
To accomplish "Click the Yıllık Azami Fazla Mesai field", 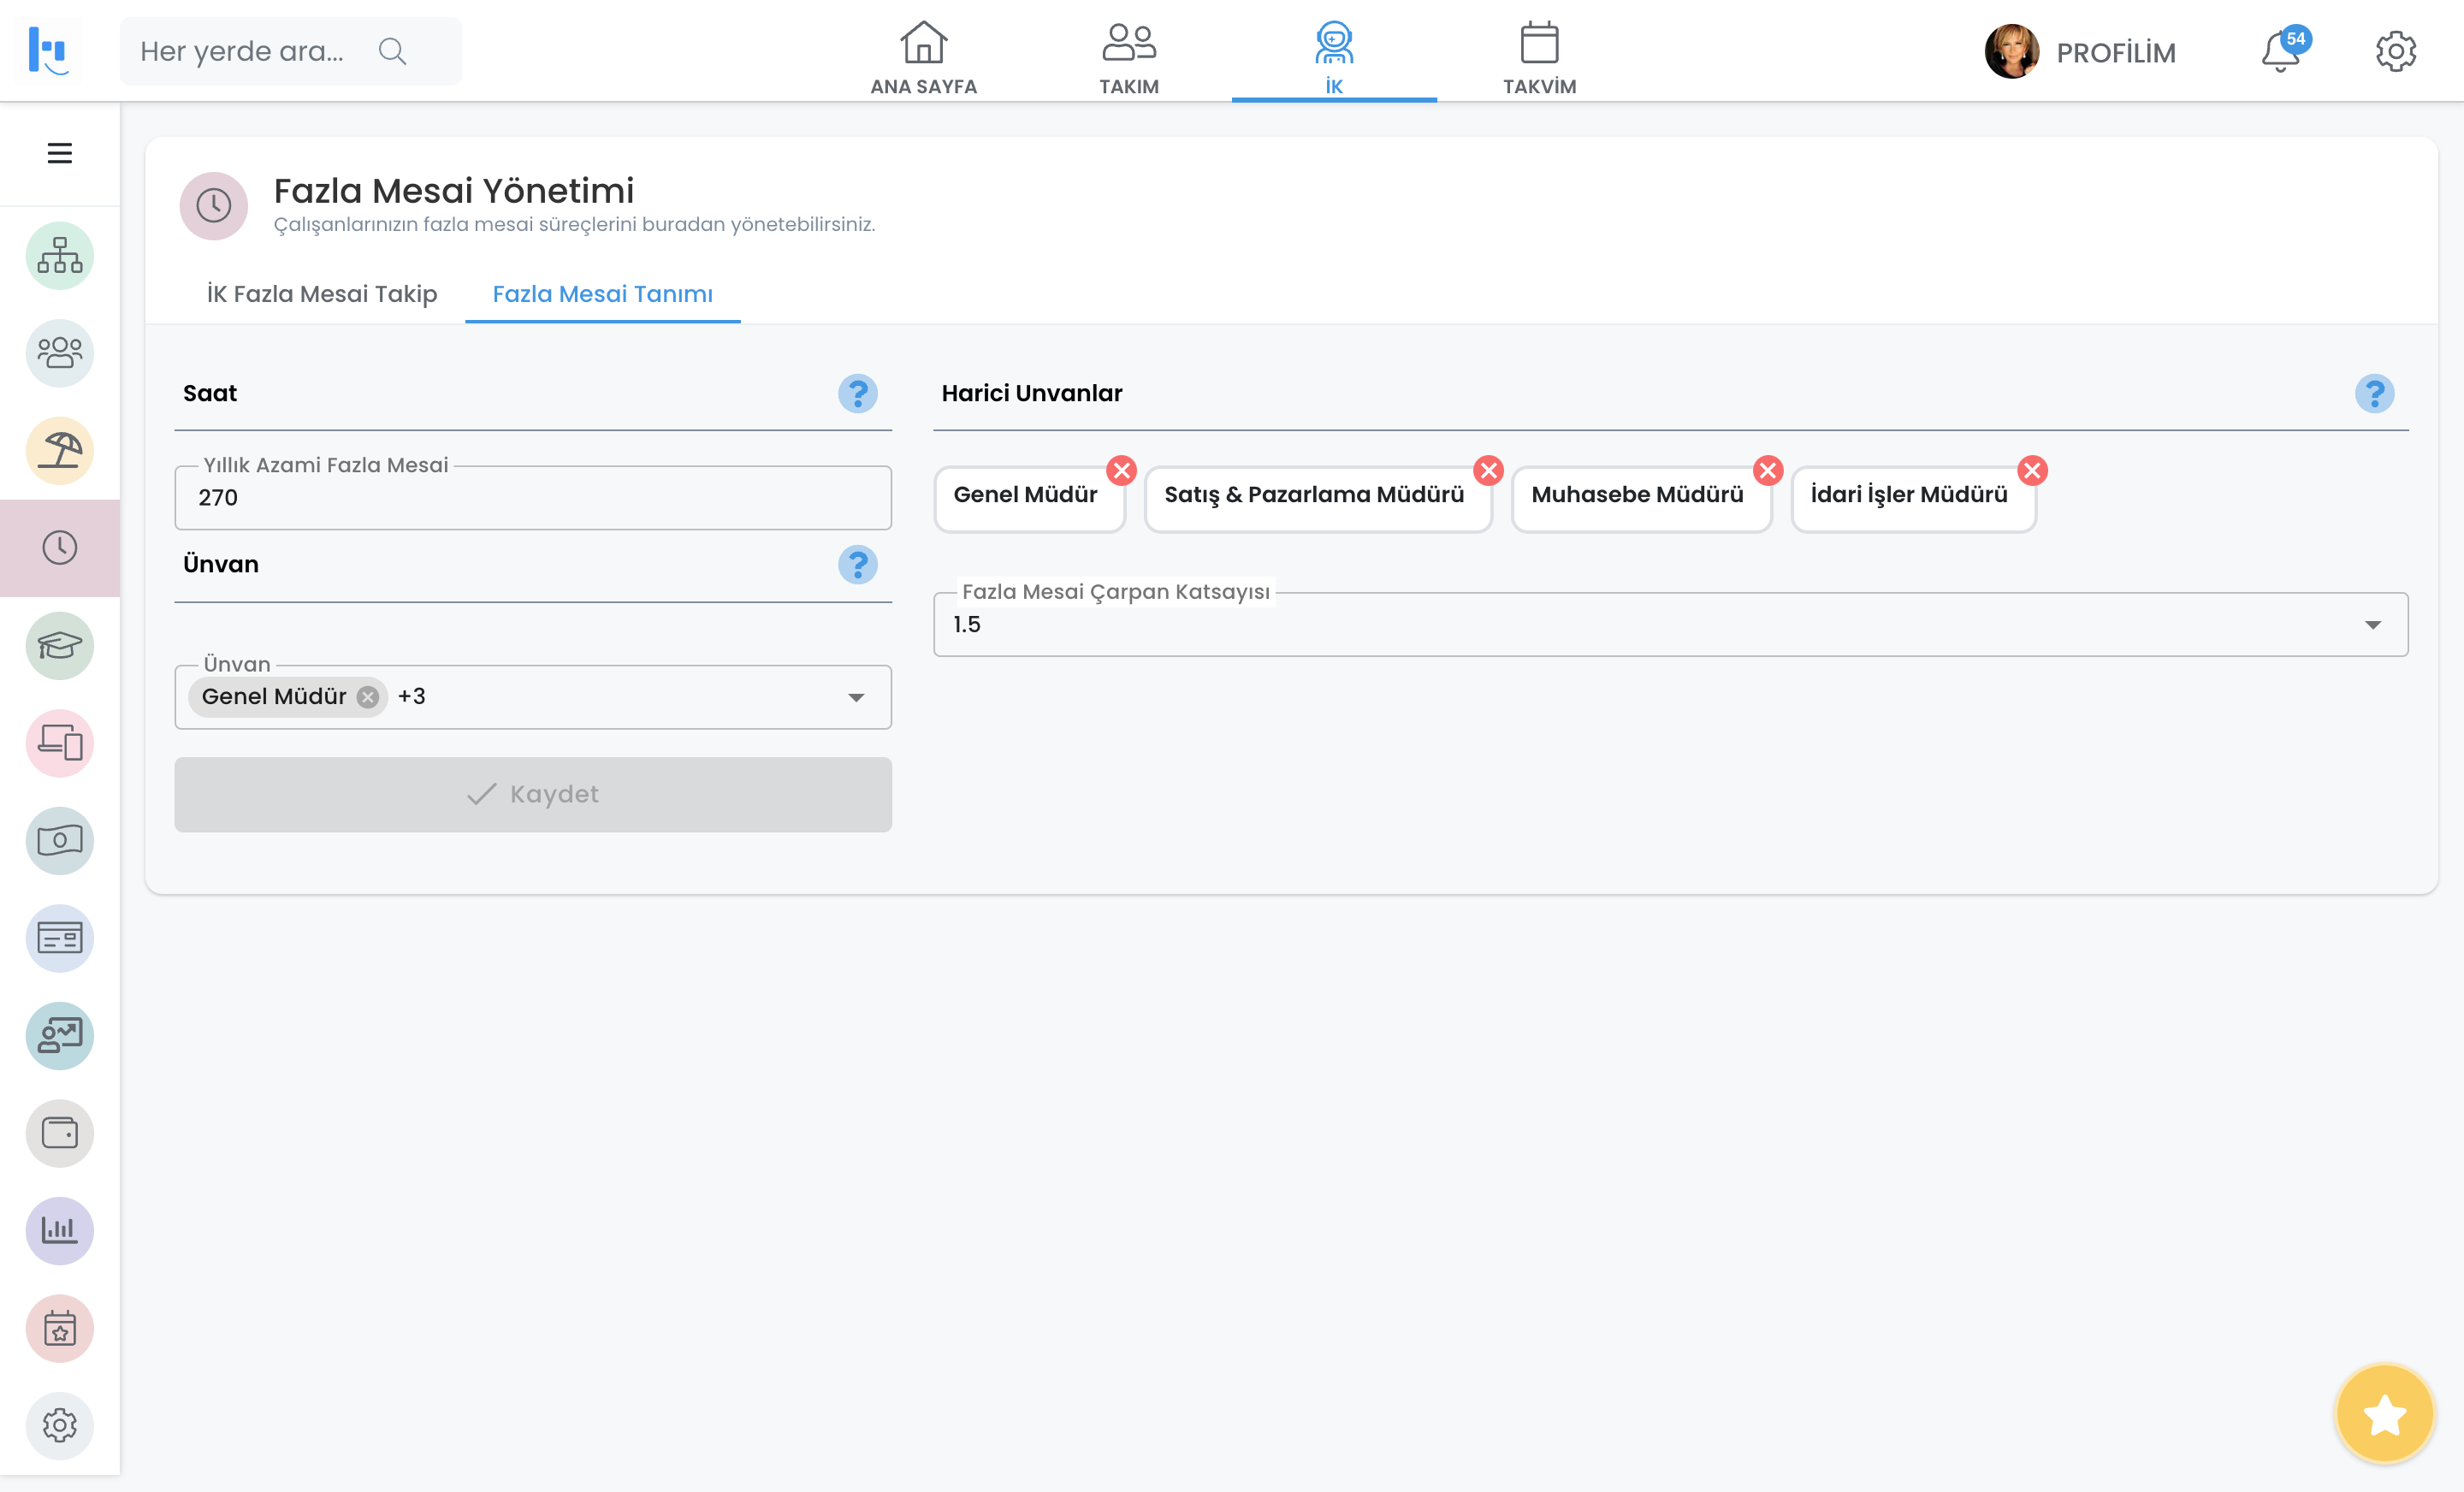I will click(533, 498).
